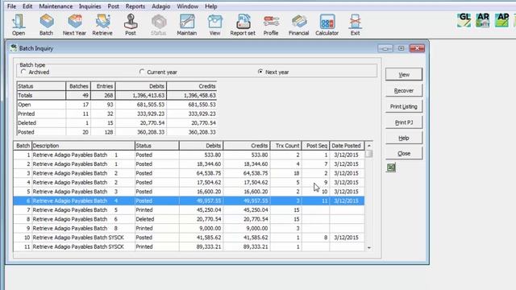The height and width of the screenshot is (290, 516).
Task: Select batch 4 row with debits 17,504.62
Action: pyautogui.click(x=189, y=183)
